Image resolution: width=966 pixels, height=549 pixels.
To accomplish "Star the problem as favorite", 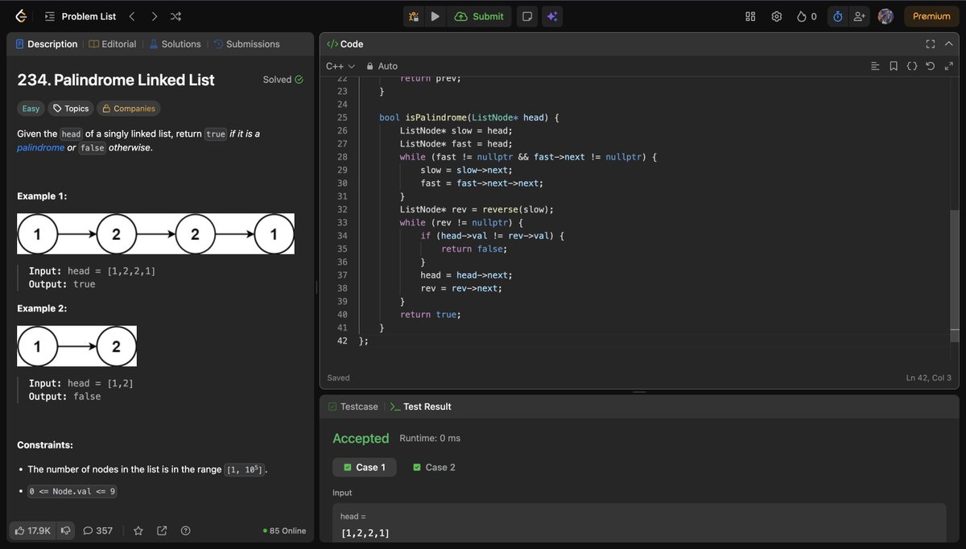I will [x=138, y=530].
